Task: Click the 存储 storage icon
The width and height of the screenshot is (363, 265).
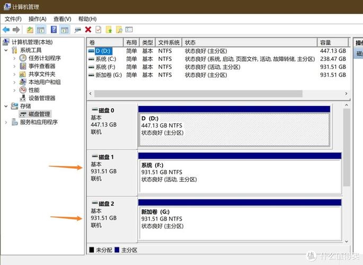Action: (x=14, y=106)
